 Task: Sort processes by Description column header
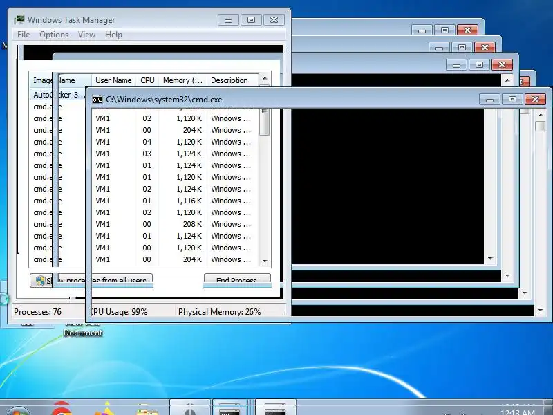click(x=232, y=80)
